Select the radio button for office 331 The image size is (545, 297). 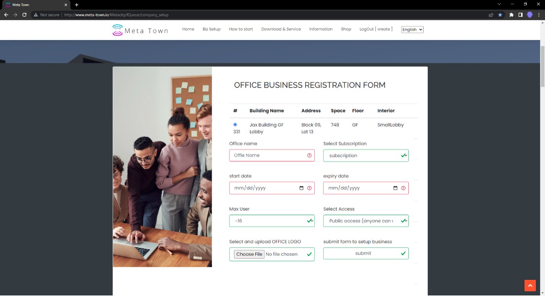(235, 125)
